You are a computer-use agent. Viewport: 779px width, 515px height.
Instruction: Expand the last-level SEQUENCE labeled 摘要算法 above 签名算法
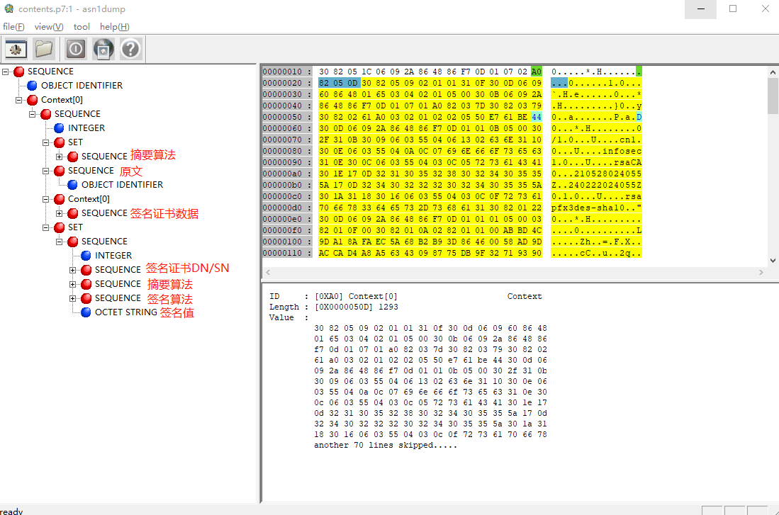[x=72, y=284]
